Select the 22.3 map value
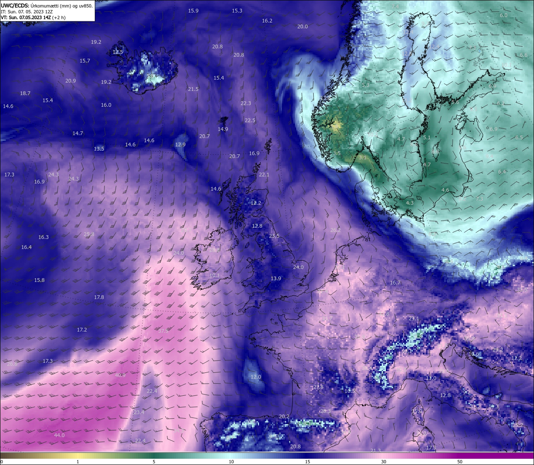Viewport: 534px width, 465px height. pyautogui.click(x=246, y=103)
